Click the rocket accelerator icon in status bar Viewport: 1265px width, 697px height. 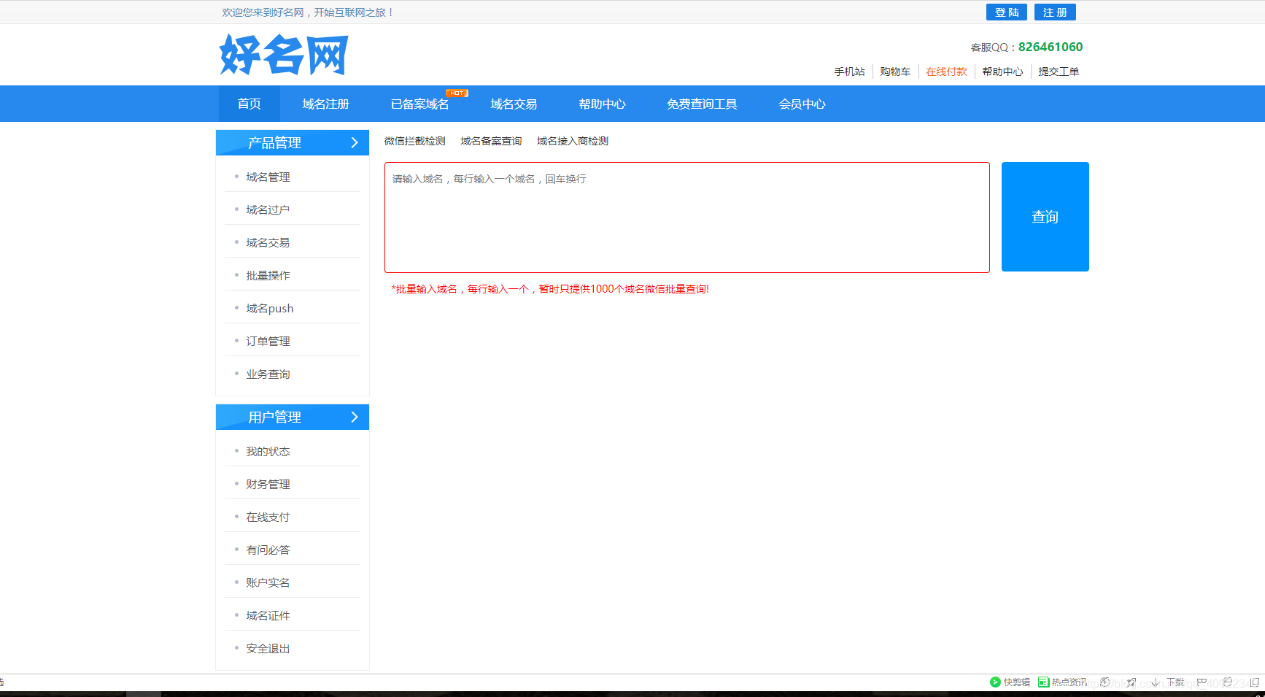(x=1131, y=682)
